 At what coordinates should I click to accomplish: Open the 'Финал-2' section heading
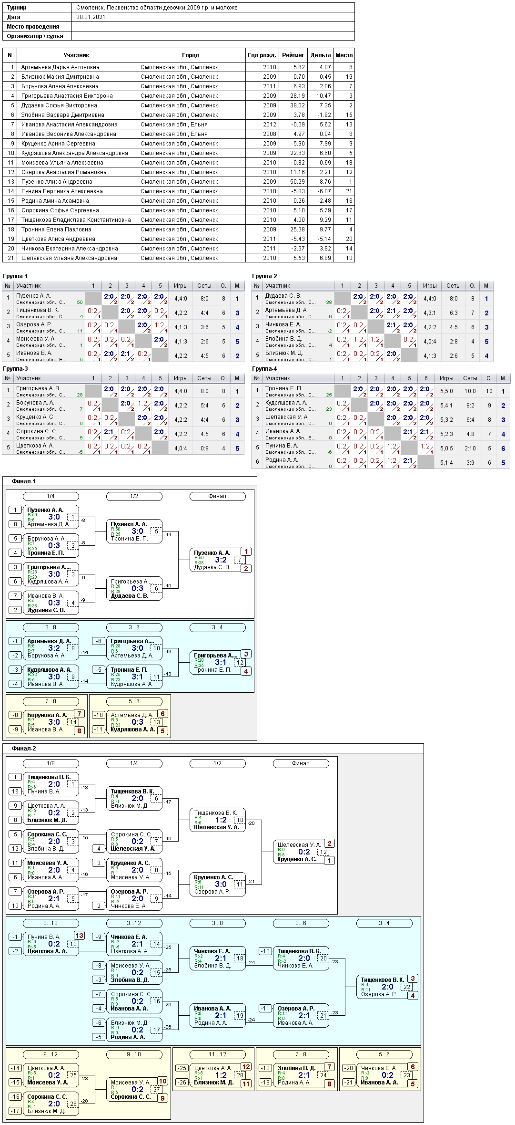pos(24,749)
